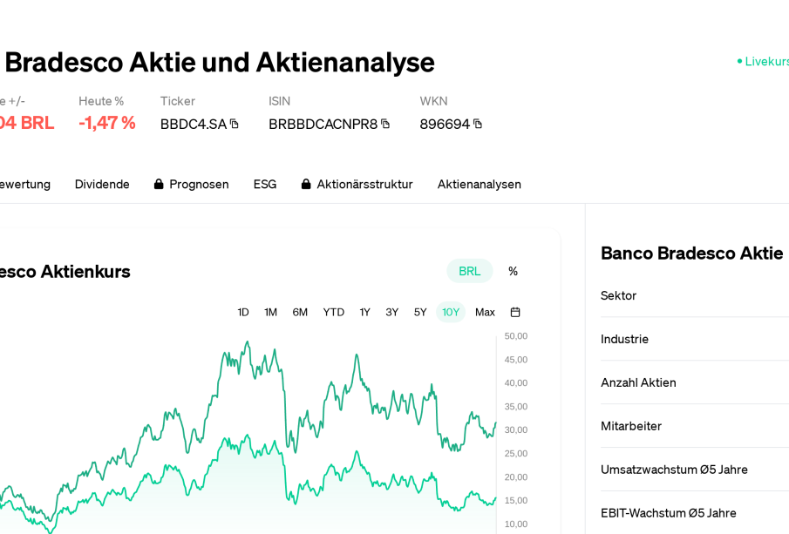Screen dimensions: 789x534
Task: Open the chart calendar date picker
Action: pos(515,312)
